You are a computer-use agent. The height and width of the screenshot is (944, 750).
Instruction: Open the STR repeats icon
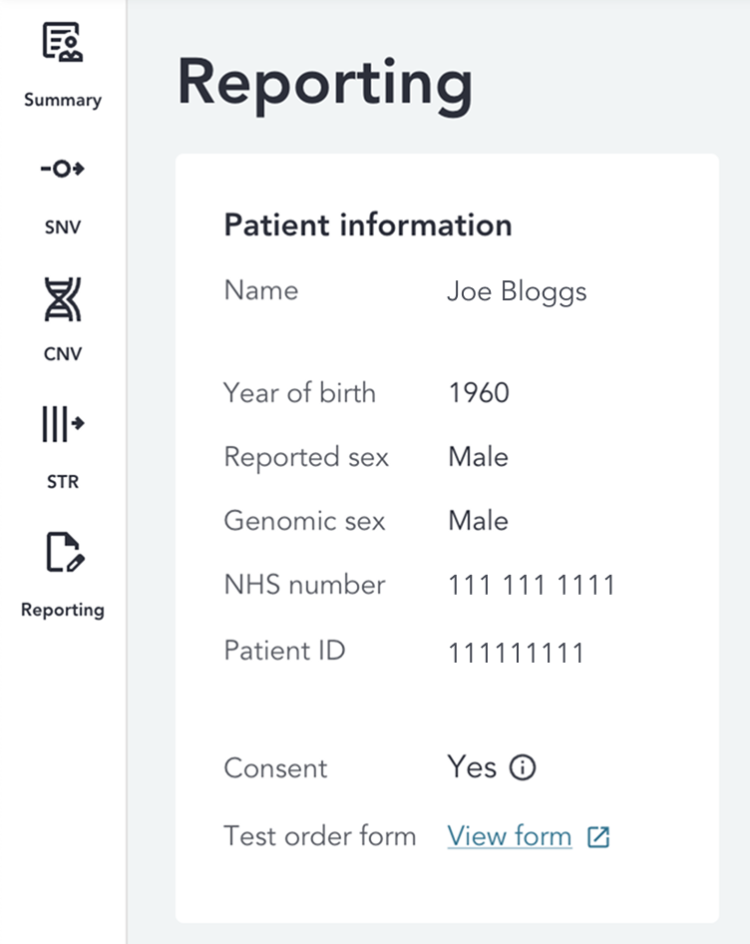click(x=62, y=425)
